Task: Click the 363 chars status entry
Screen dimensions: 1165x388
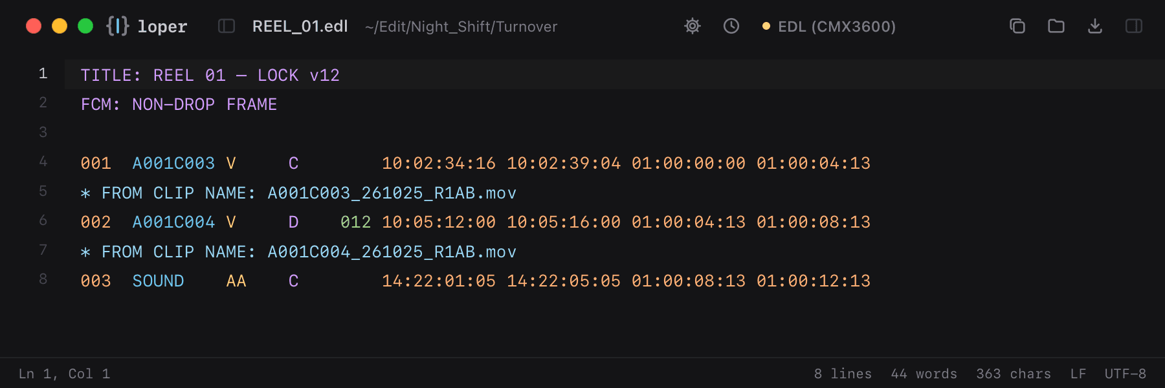Action: tap(1014, 374)
